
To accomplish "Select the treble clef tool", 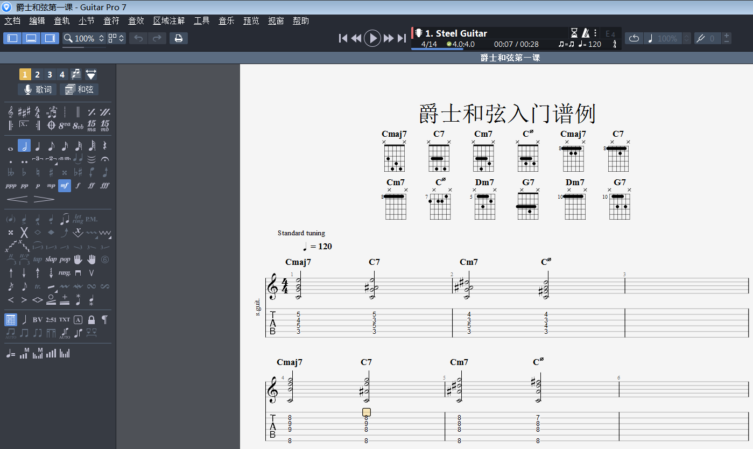I will coord(11,112).
